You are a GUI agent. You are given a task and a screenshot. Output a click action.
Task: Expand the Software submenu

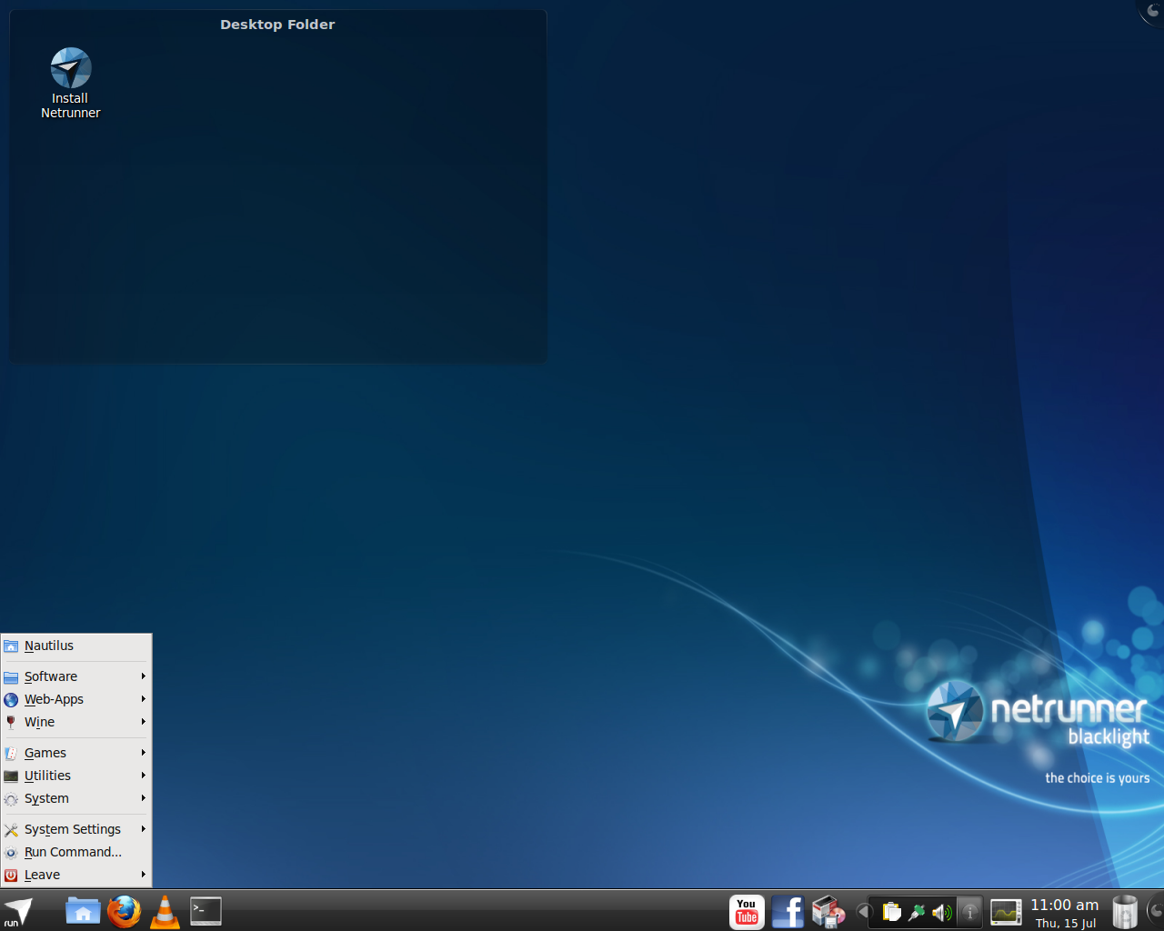tap(76, 677)
